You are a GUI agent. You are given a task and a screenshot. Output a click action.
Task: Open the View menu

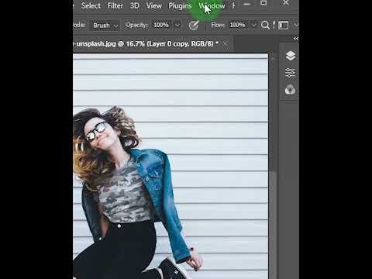click(x=153, y=5)
